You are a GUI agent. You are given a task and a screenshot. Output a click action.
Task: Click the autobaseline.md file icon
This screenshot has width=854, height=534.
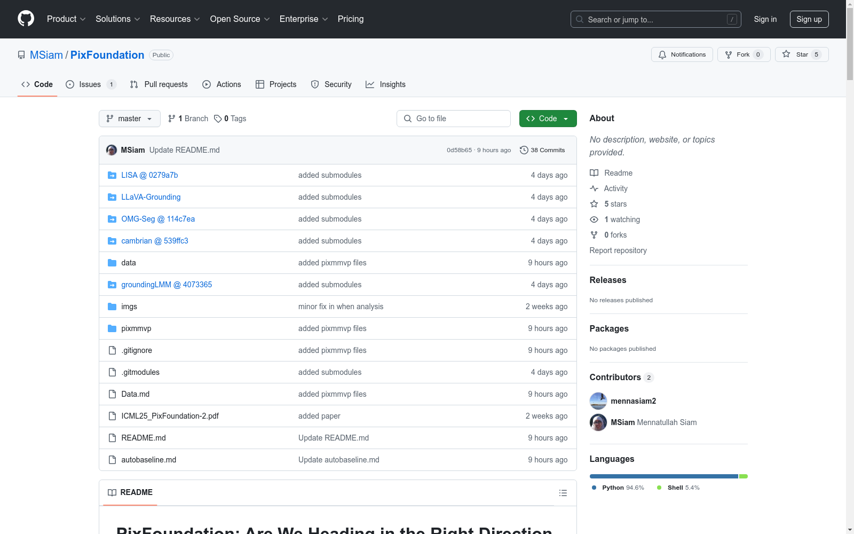[112, 460]
